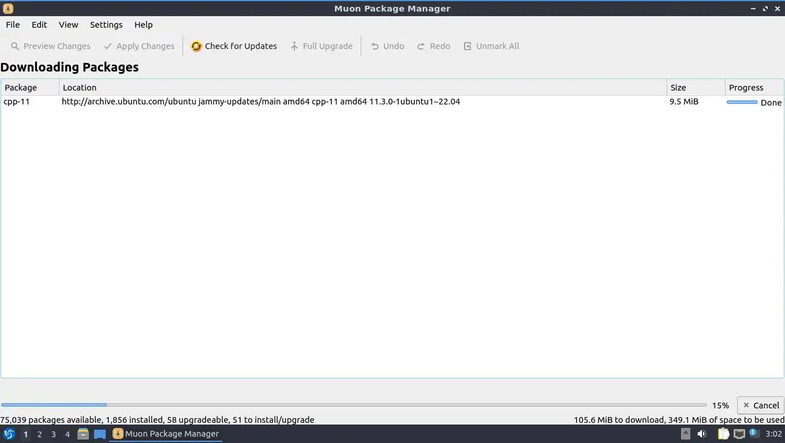Image resolution: width=785 pixels, height=443 pixels.
Task: Minimize the Muon window
Action: 753,9
